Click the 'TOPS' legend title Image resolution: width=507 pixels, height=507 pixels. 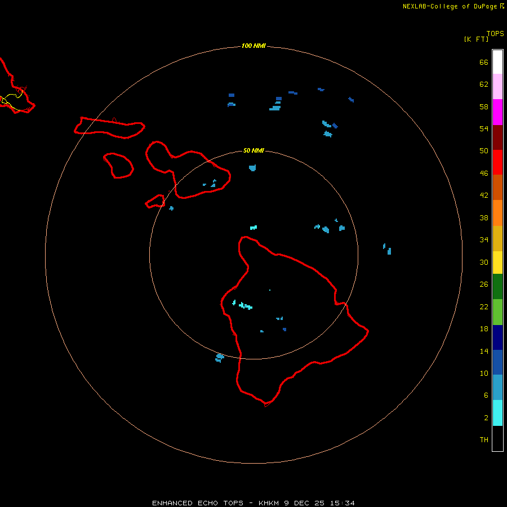click(495, 34)
